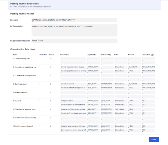Click the account field containing 215100
This screenshot has height=145, width=168.
pyautogui.click(x=134, y=109)
